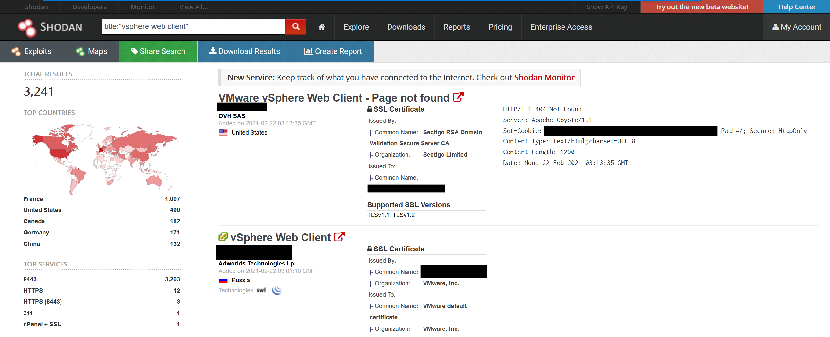Screen dimensions: 830x337
Task: Click 'Server: Apache-Coyote/1.1' header line
Action: (x=547, y=120)
